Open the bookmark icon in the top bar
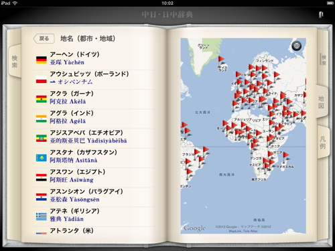The width and height of the screenshot is (335, 251). [x=321, y=15]
